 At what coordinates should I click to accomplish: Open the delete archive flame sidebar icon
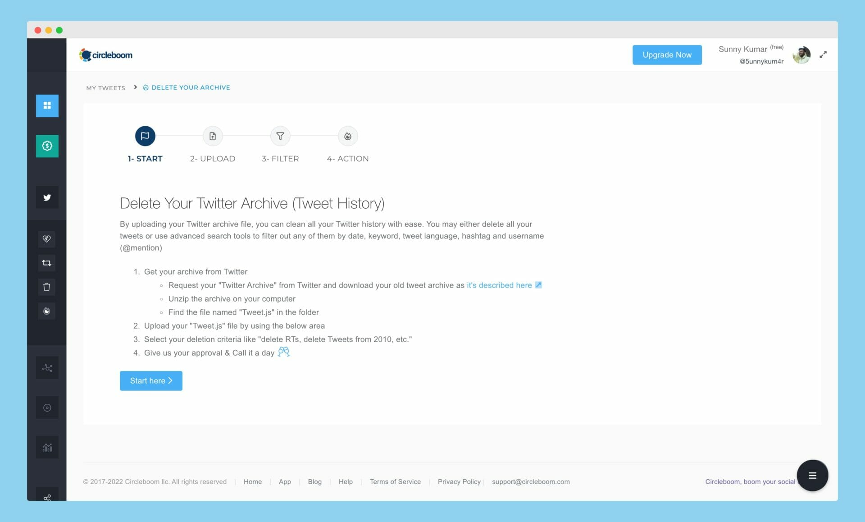coord(47,311)
